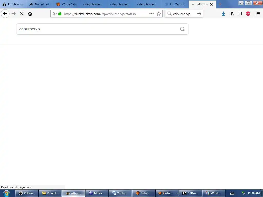Open the Mines... taskbar button

pyautogui.click(x=97, y=193)
